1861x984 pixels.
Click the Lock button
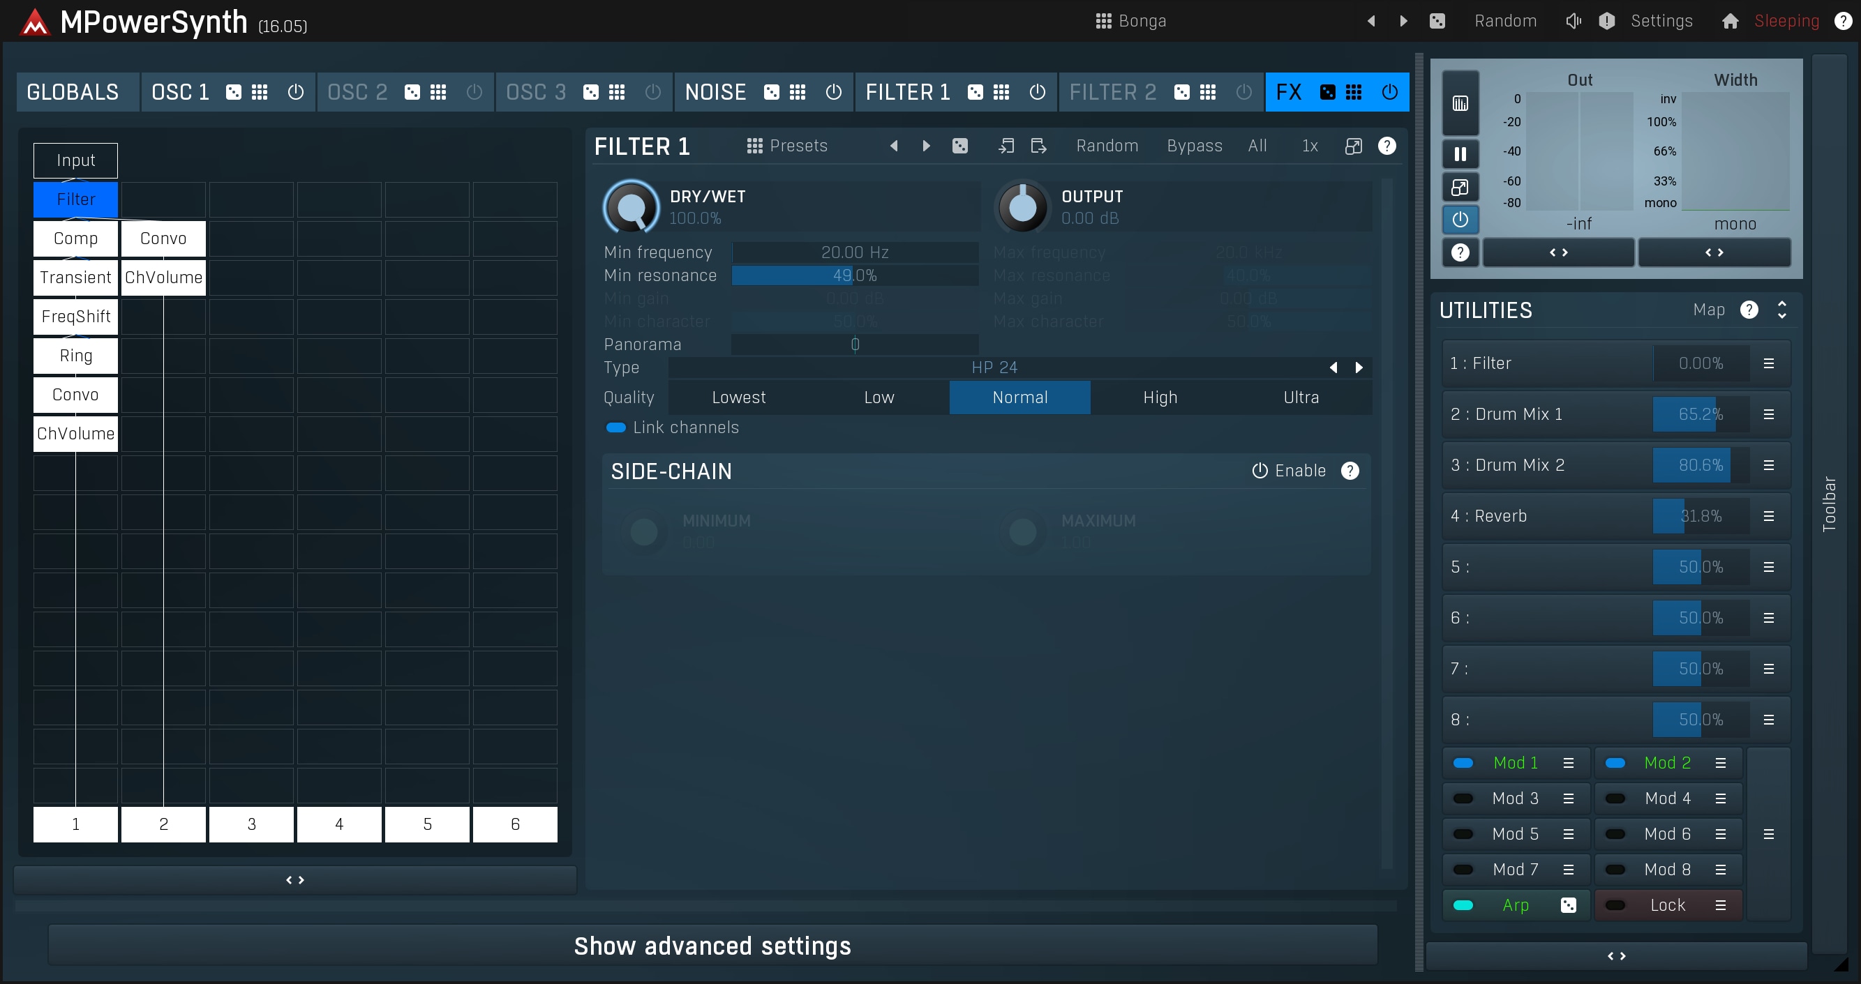(x=1668, y=904)
